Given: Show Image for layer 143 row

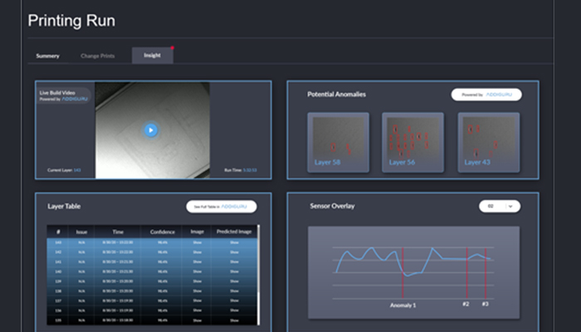Looking at the screenshot, I should [198, 242].
